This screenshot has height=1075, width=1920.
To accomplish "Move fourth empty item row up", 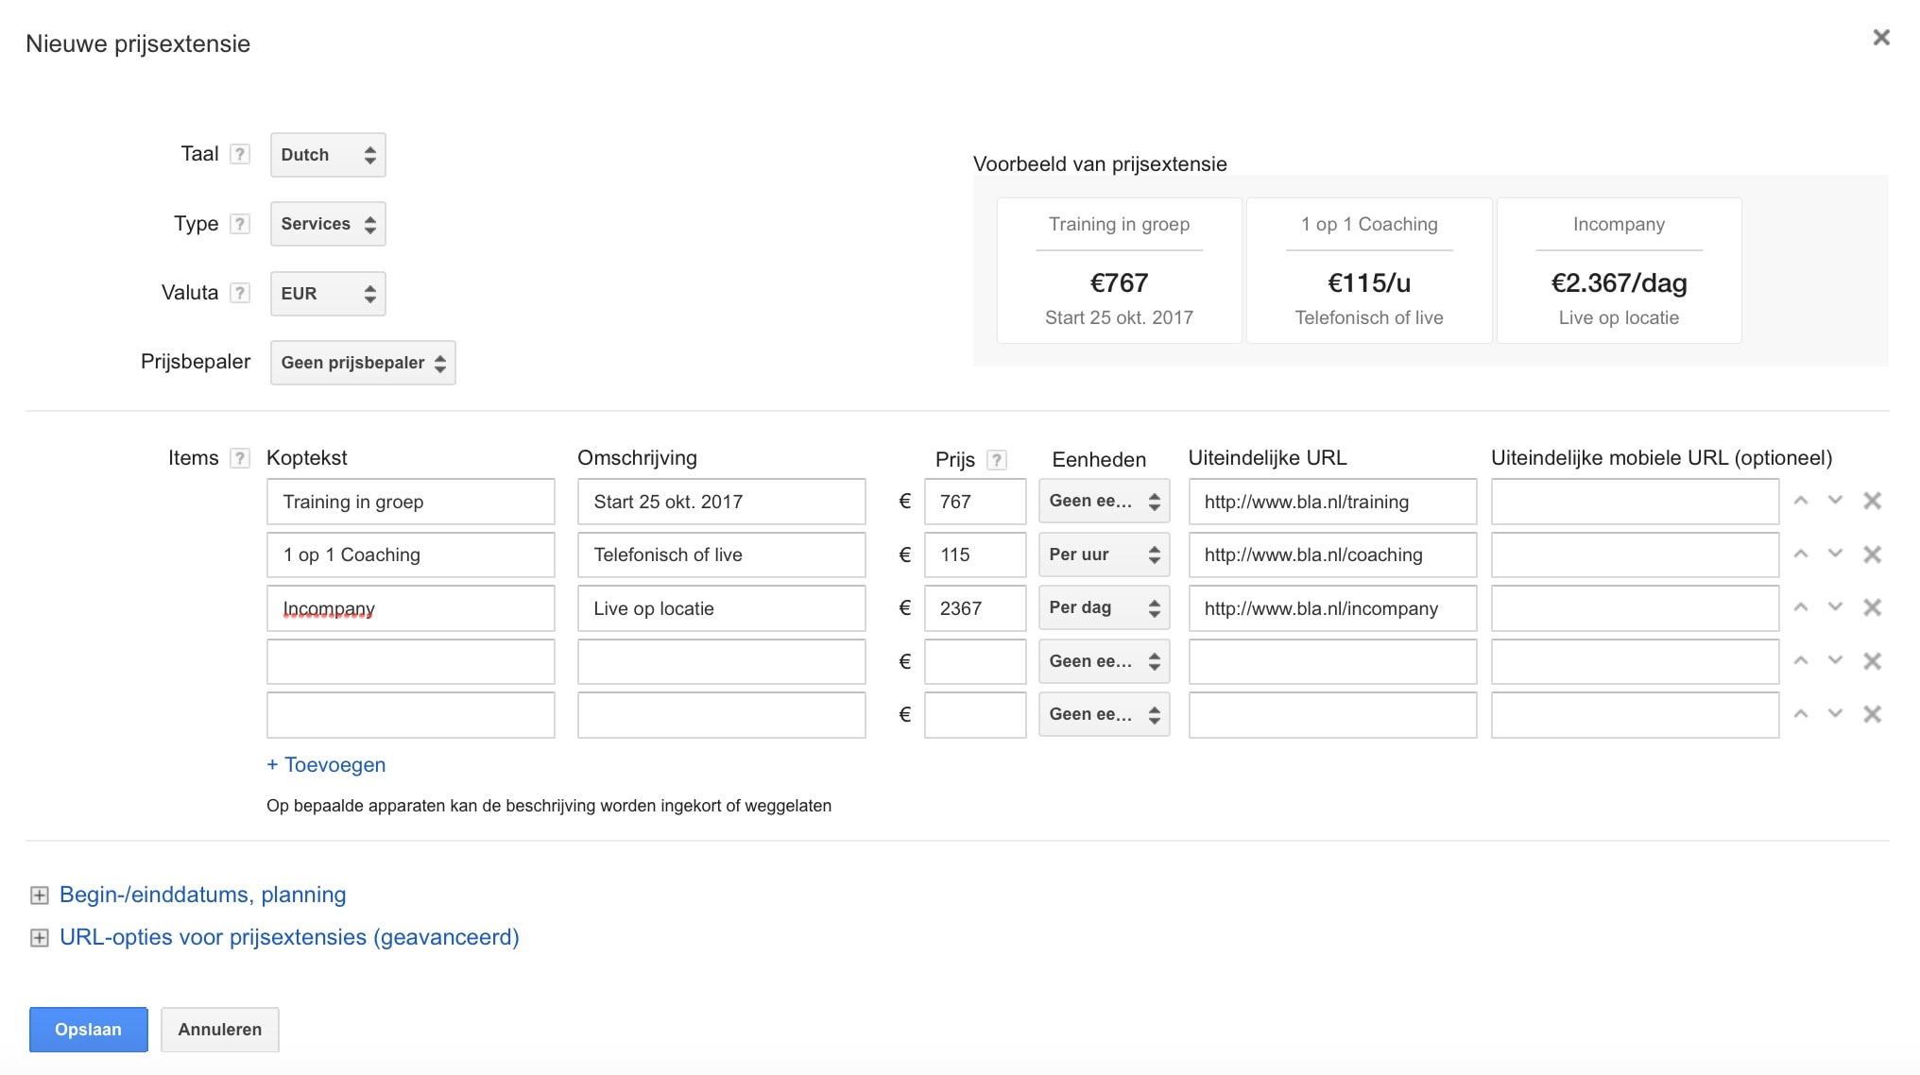I will point(1801,661).
